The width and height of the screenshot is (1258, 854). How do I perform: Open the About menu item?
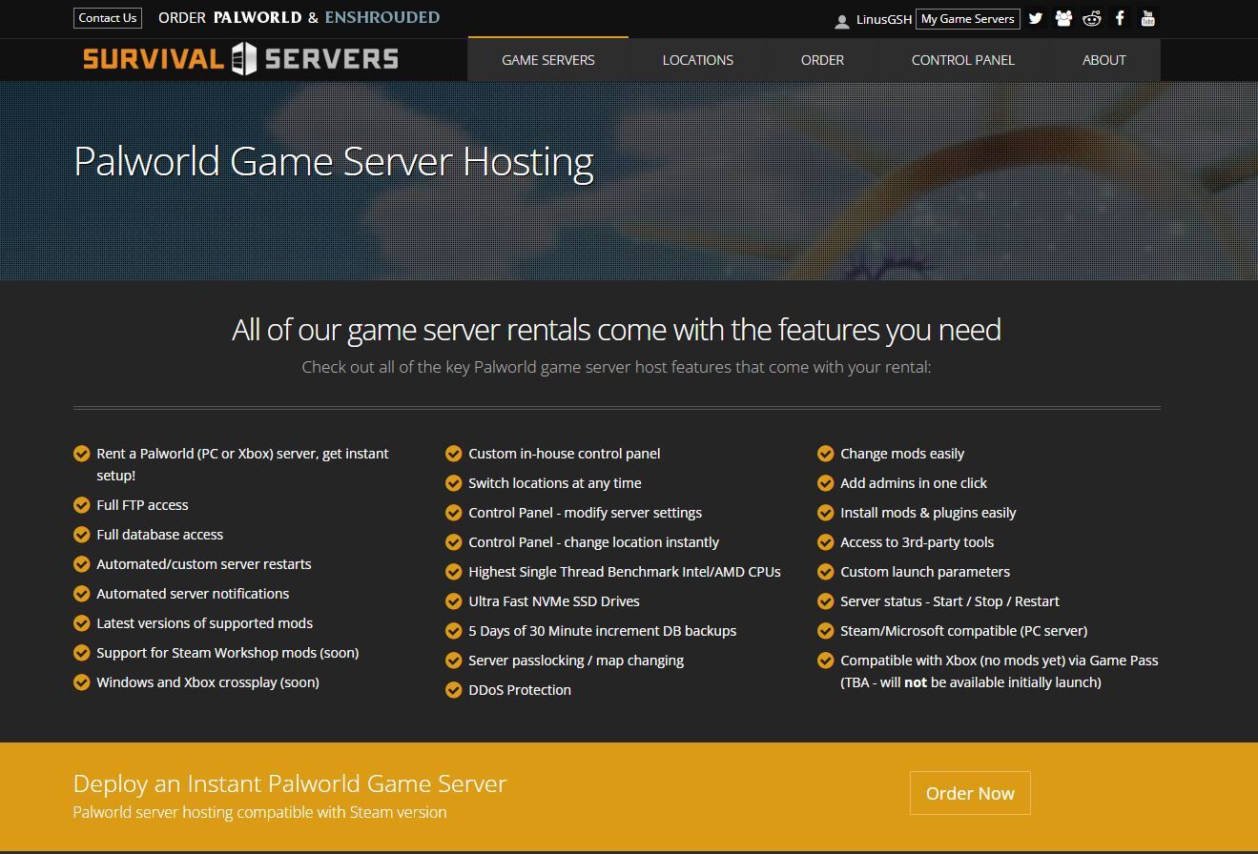click(1103, 60)
